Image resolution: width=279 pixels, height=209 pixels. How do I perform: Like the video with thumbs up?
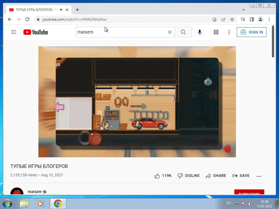click(x=163, y=176)
